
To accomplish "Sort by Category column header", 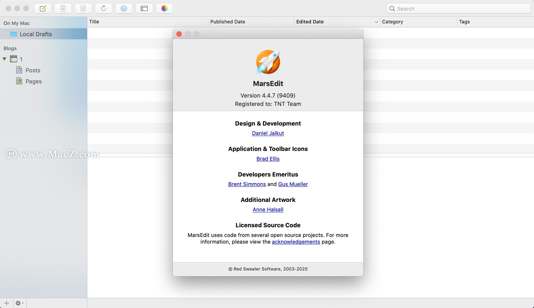I will pyautogui.click(x=419, y=22).
